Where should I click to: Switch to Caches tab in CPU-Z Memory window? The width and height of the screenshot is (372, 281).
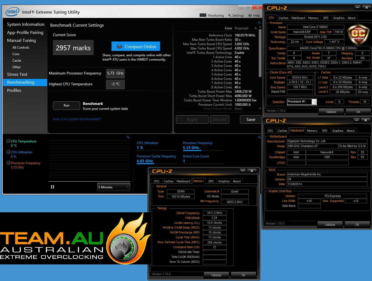click(x=169, y=181)
